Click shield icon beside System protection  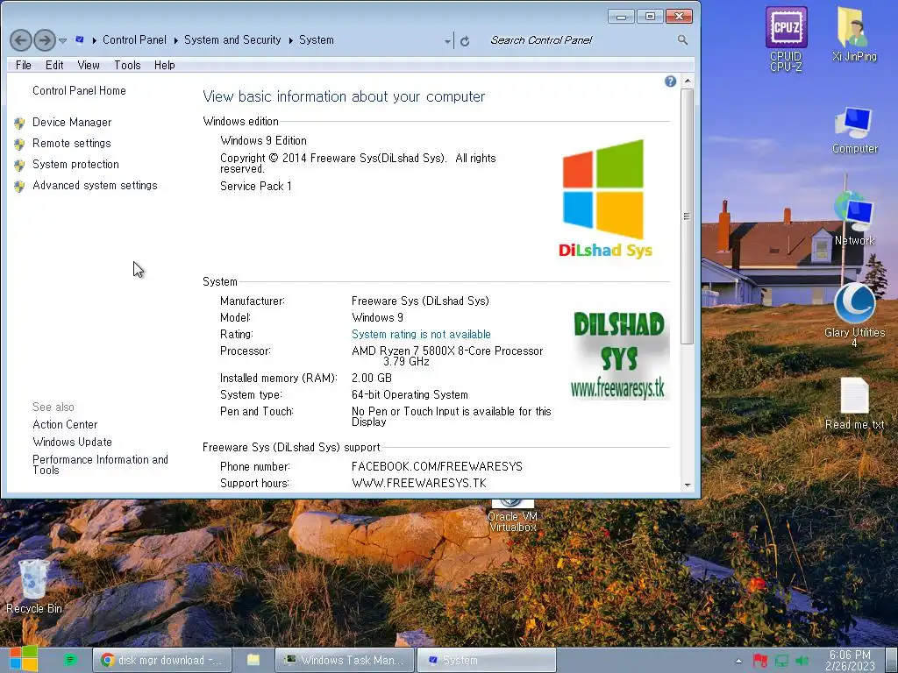pos(19,165)
